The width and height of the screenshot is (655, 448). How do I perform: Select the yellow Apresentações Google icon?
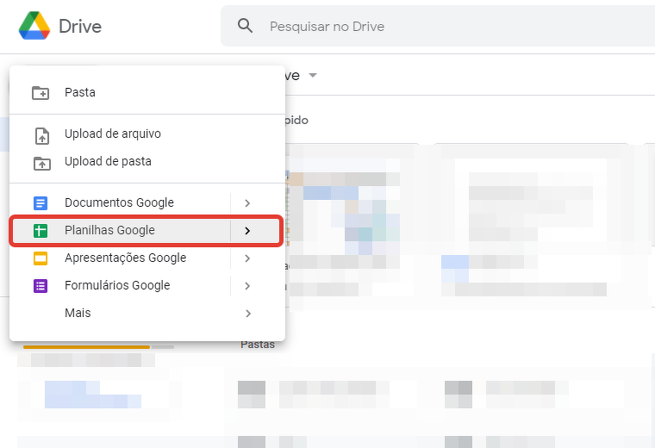41,258
